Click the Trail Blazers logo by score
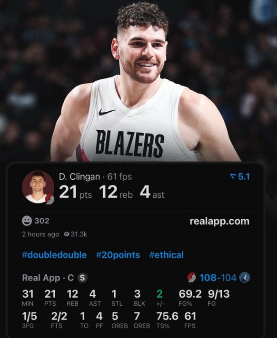 [x=191, y=278]
